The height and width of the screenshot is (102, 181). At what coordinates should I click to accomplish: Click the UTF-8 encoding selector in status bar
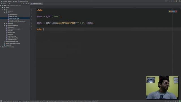[172, 101]
